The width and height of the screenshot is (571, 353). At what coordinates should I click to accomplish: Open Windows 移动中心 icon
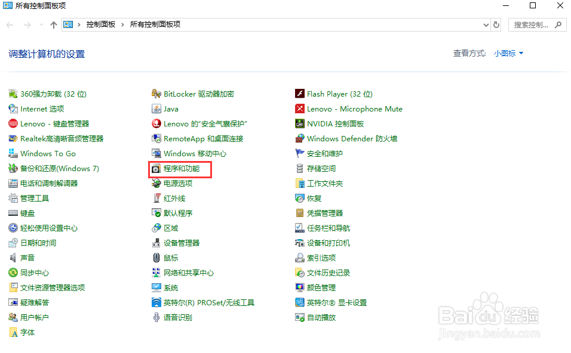[156, 153]
